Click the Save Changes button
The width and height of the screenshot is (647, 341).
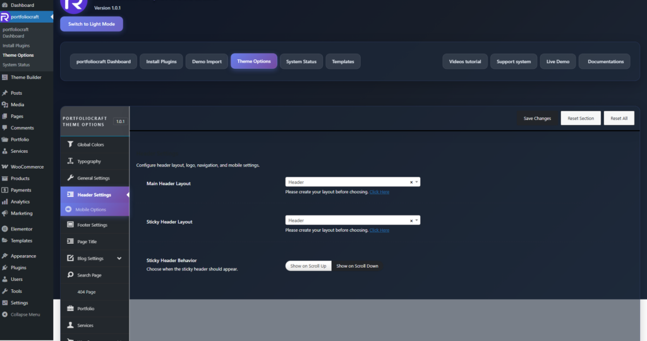click(x=537, y=118)
